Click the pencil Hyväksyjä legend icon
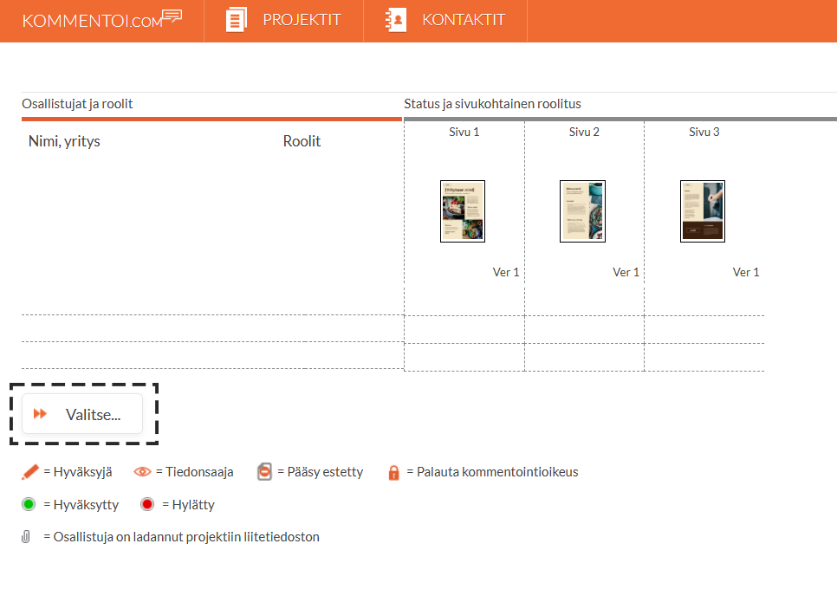 (x=29, y=472)
